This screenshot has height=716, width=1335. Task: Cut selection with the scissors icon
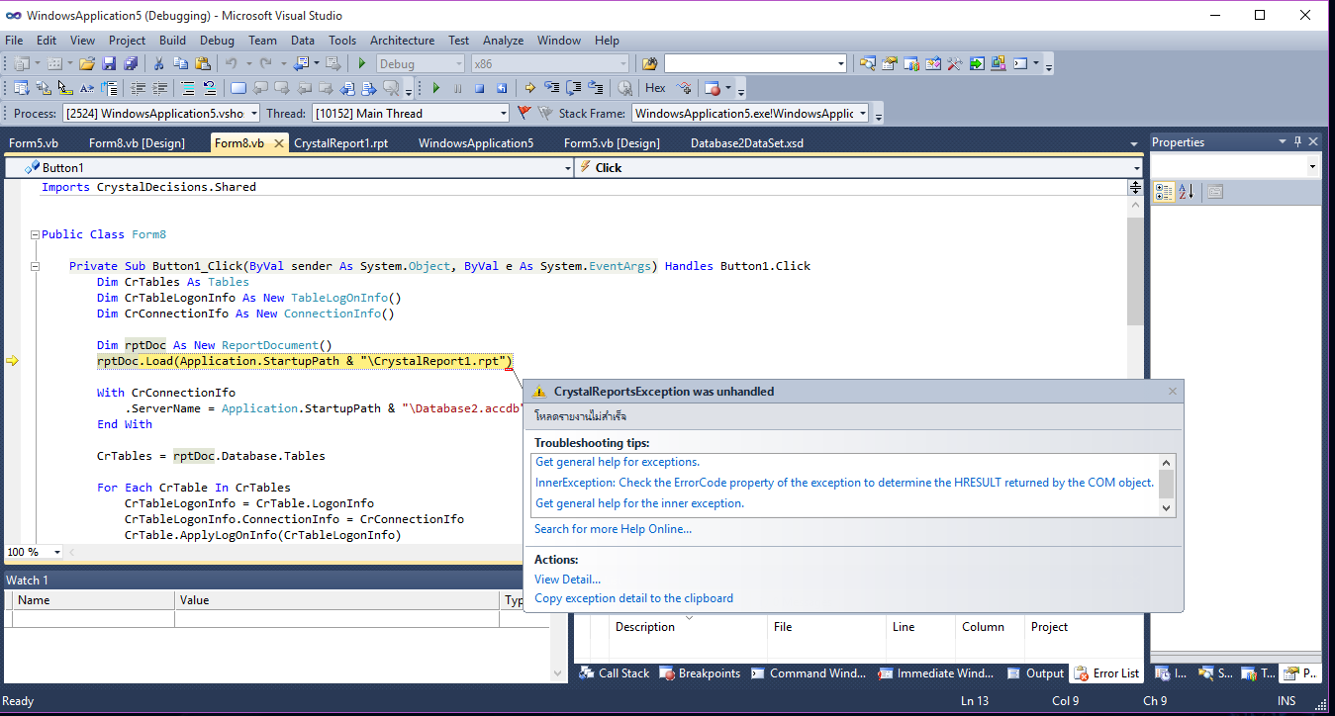click(158, 63)
